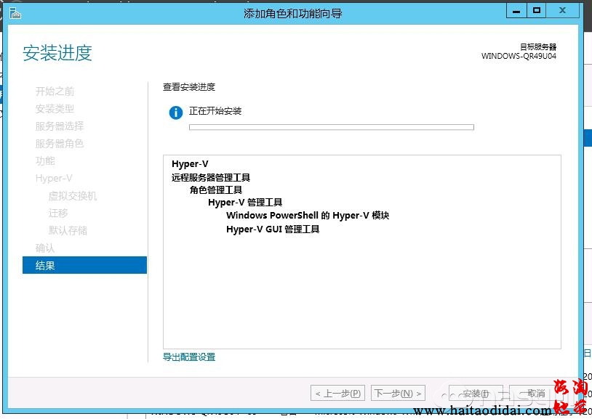The height and width of the screenshot is (419, 592).
Task: Open the 服务器选择 step
Action: pos(60,126)
